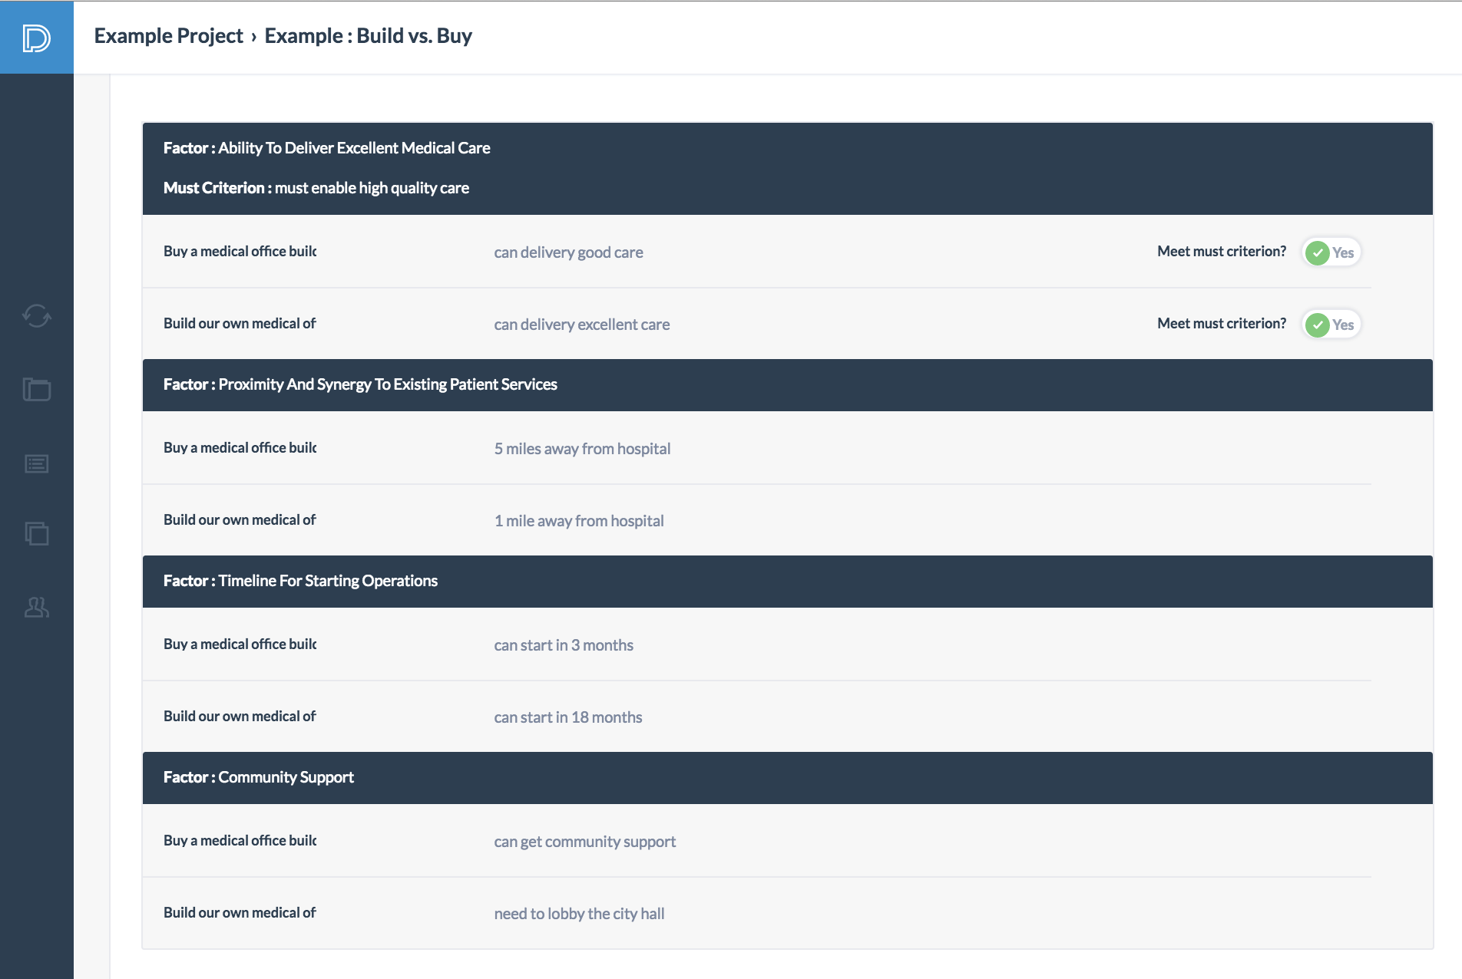The image size is (1462, 979).
Task: Click 'Example : Build vs. Buy' breadcrumb
Action: pos(368,36)
